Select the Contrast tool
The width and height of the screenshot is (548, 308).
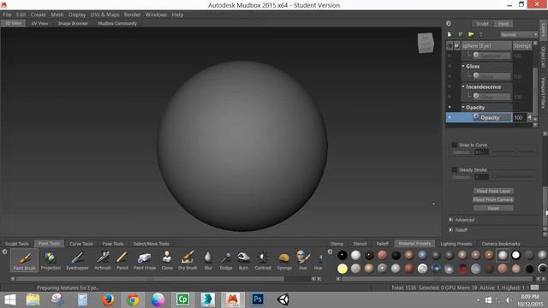[x=263, y=260]
